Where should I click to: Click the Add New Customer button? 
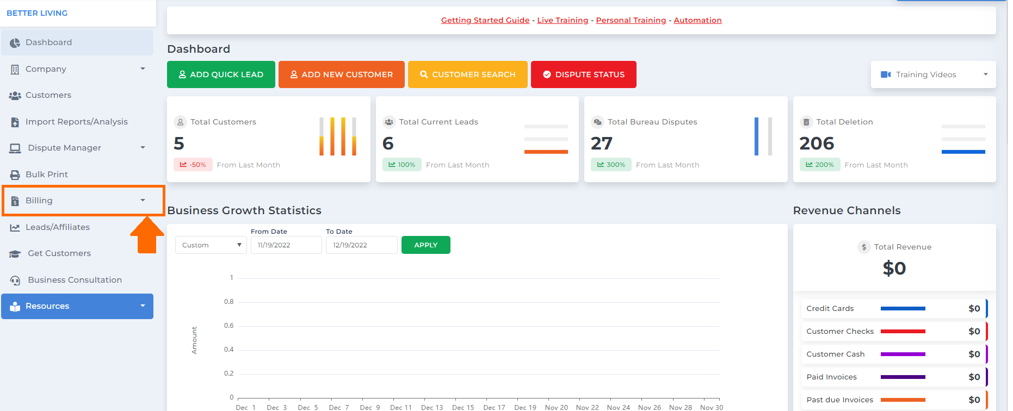tap(342, 74)
